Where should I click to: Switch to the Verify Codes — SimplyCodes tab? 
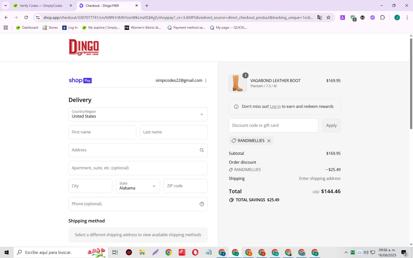tap(41, 6)
